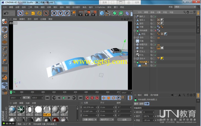The image size is (201, 126).
Task: Select edges mode icon
Action: (5, 55)
